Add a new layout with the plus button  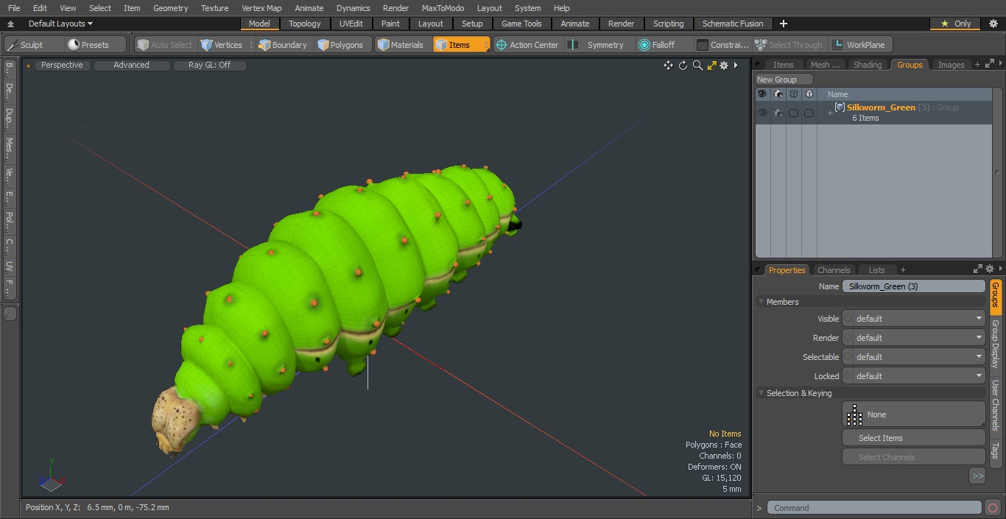[784, 24]
